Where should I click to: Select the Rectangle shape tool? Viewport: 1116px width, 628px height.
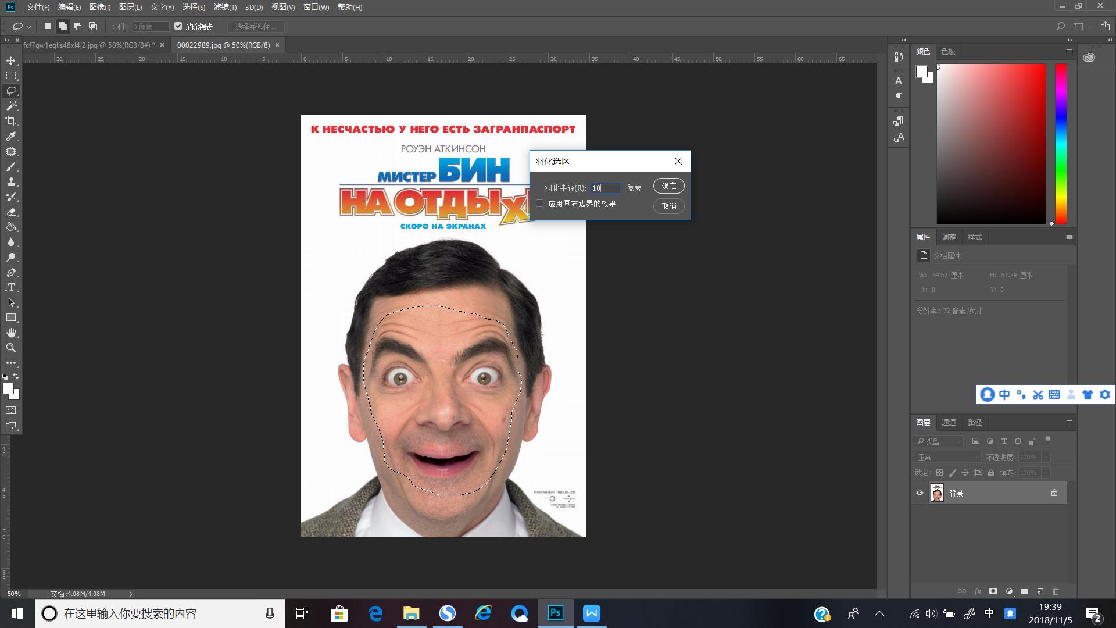point(11,317)
